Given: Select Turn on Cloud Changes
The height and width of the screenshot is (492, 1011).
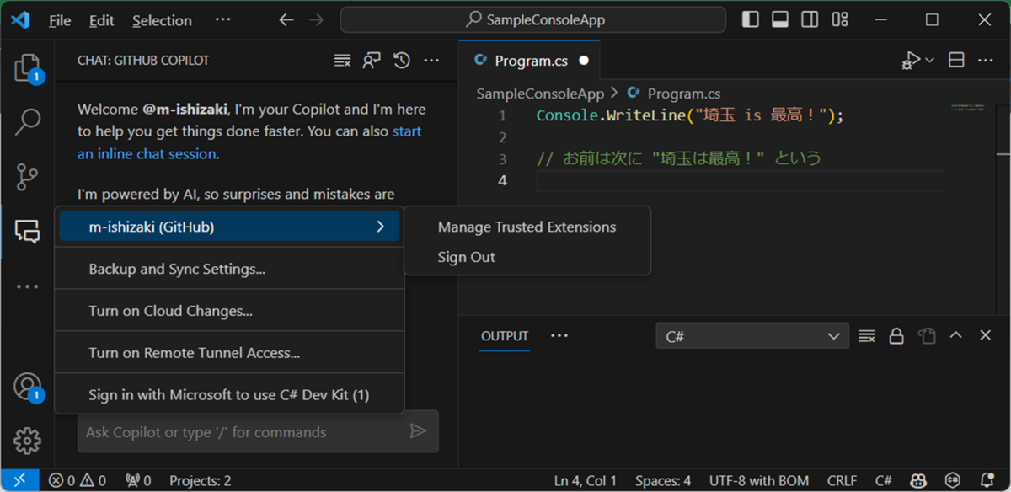Looking at the screenshot, I should [x=229, y=311].
